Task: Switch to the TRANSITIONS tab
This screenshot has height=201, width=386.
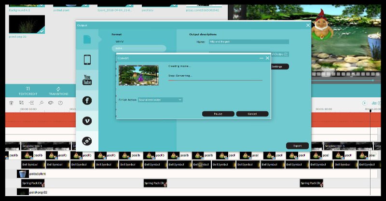Action: [x=58, y=91]
